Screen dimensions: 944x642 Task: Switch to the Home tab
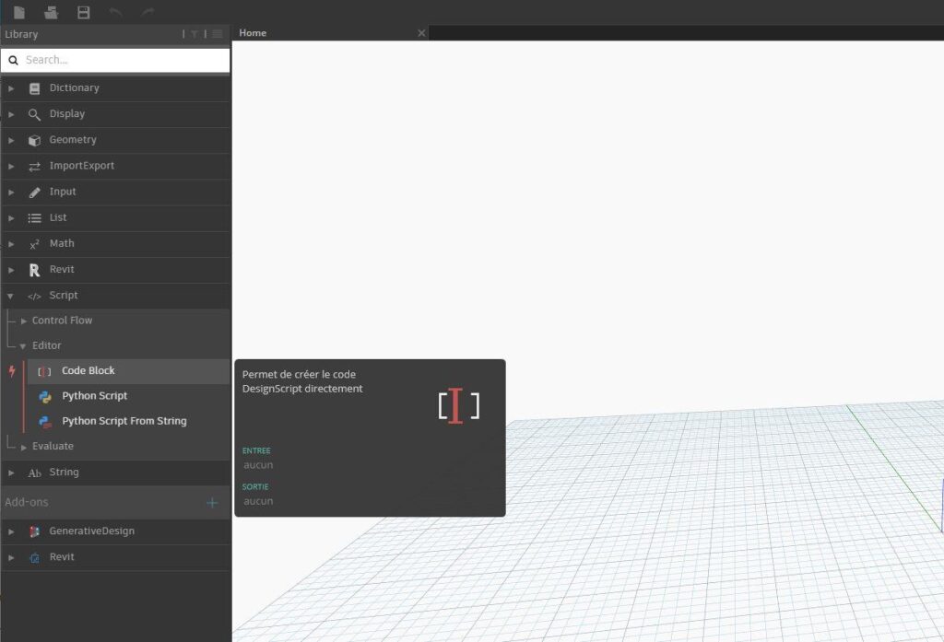[x=253, y=32]
